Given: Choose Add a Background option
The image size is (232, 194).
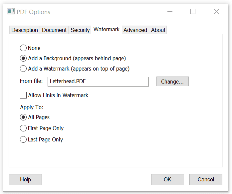Looking at the screenshot, I should tap(23, 58).
